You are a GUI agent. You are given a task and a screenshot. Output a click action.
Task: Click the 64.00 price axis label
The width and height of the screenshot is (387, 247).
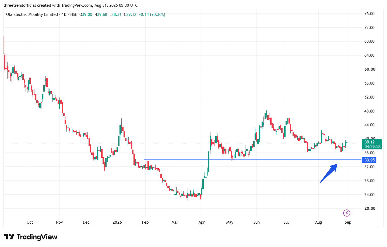(x=369, y=55)
